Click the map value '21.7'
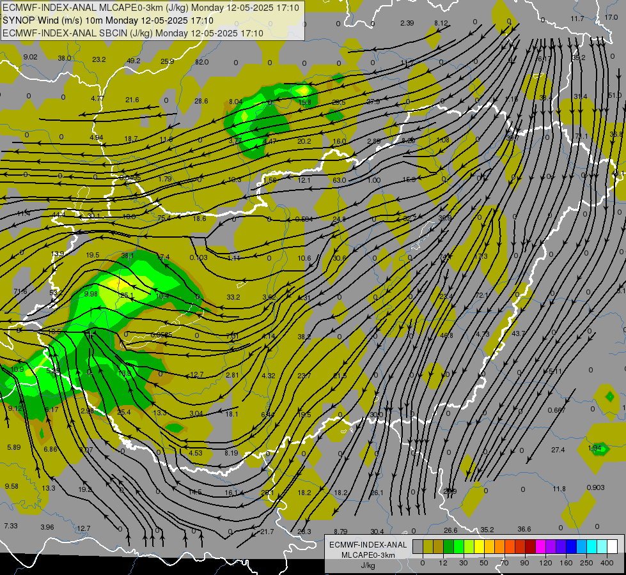This screenshot has width=626, height=575. [267, 532]
